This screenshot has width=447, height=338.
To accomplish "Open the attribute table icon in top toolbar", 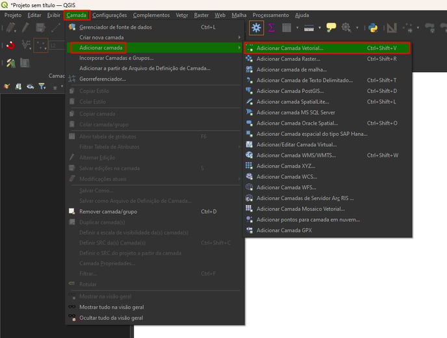I will click(x=287, y=28).
